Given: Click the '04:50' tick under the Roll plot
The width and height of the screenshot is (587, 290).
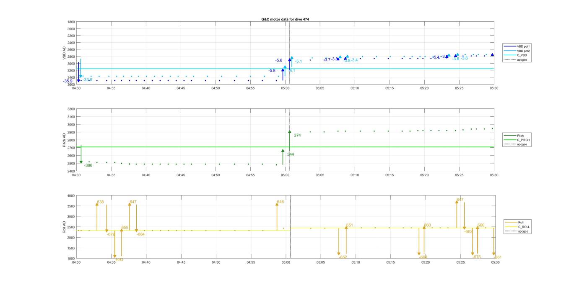Looking at the screenshot, I should click(x=216, y=262).
